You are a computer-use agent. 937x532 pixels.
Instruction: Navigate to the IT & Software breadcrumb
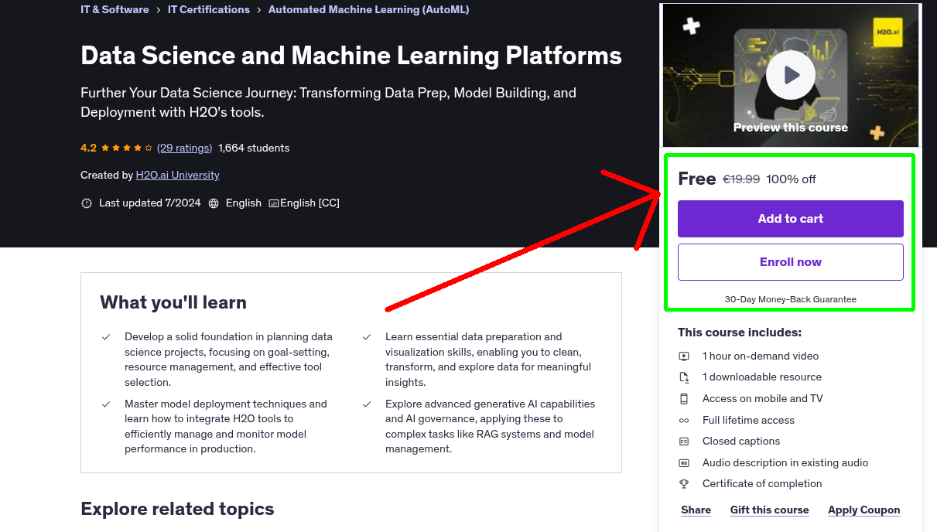(x=115, y=9)
